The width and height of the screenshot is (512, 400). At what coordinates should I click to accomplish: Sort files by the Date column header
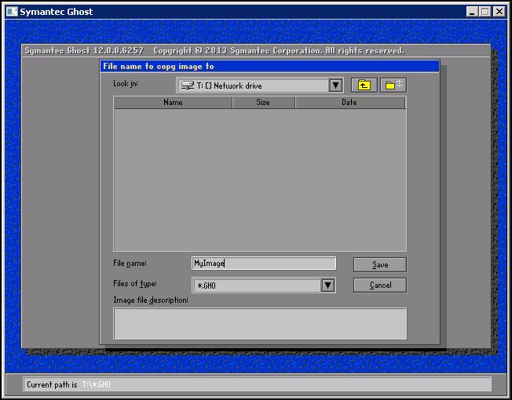(x=350, y=103)
